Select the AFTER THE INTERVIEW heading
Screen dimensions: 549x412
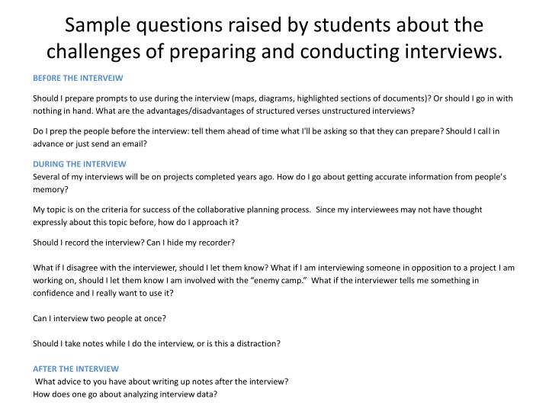click(x=75, y=369)
